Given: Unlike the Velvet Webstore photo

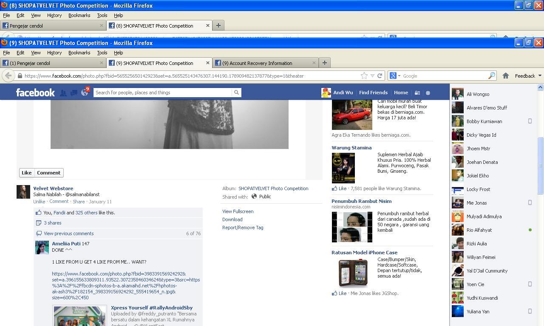Looking at the screenshot, I should pyautogui.click(x=39, y=202).
